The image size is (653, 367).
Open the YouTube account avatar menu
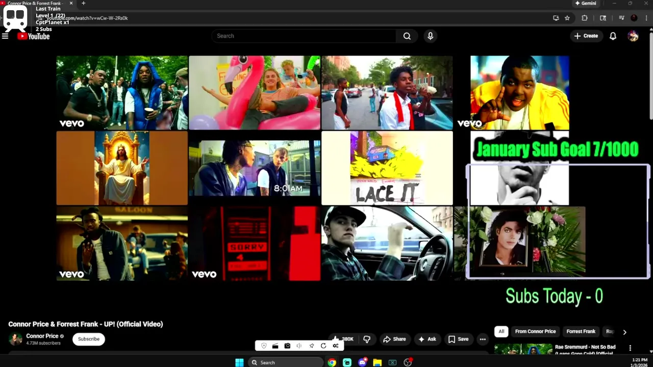pos(633,36)
